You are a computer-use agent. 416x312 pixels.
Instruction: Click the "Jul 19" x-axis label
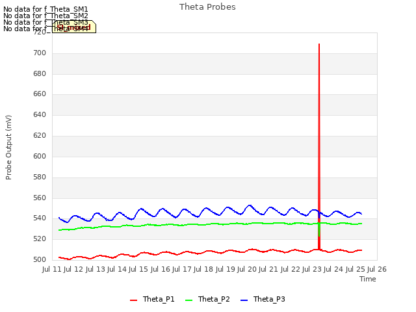[226, 269]
